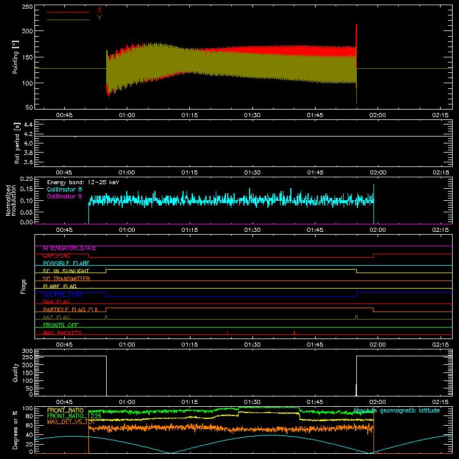Click the 80 tick on Degrees axis

tap(29, 417)
